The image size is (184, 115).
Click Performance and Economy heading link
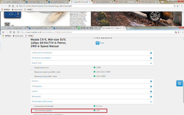42,101
